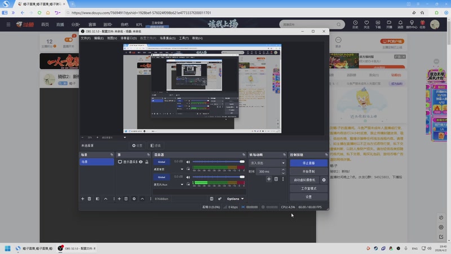Image resolution: width=451 pixels, height=254 pixels.
Task: Undock the Controls panel via header icon
Action: click(326, 155)
